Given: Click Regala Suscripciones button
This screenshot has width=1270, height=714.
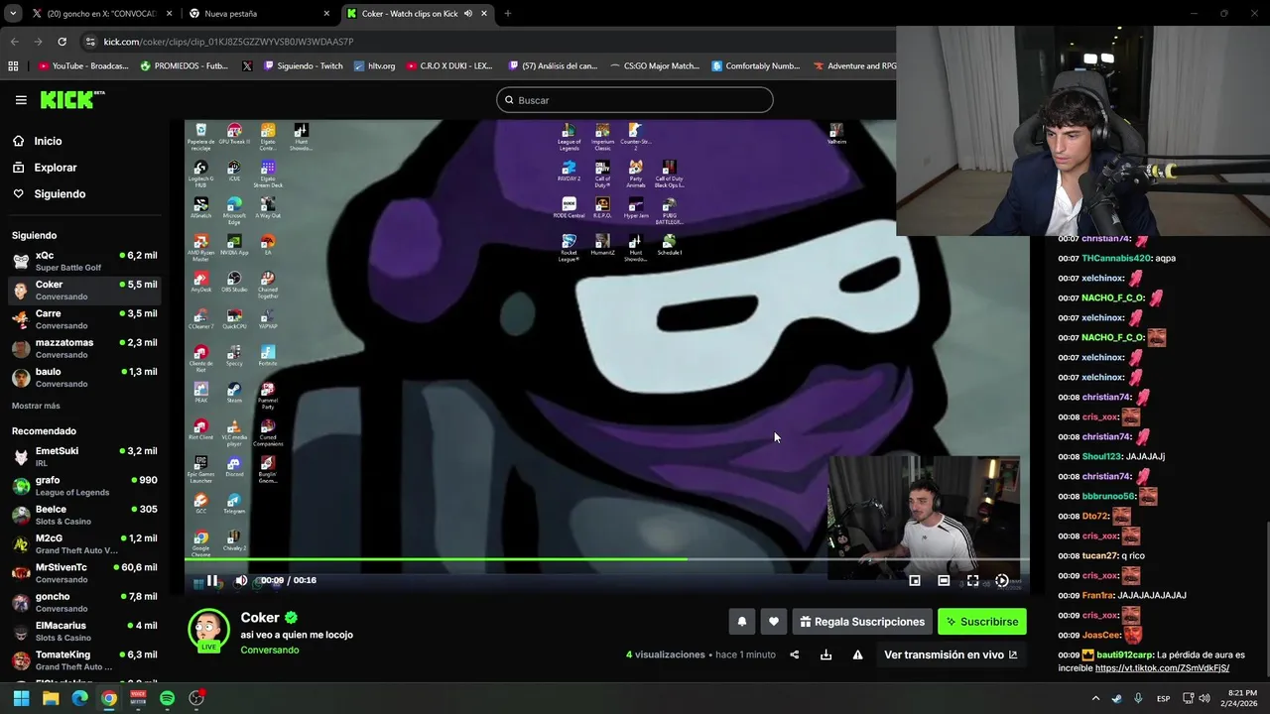Looking at the screenshot, I should (862, 622).
